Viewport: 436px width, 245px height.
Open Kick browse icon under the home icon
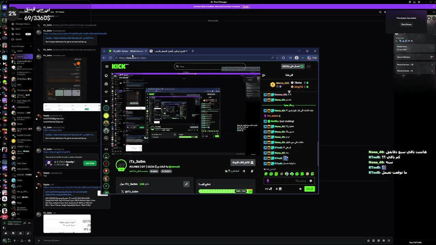[x=106, y=84]
